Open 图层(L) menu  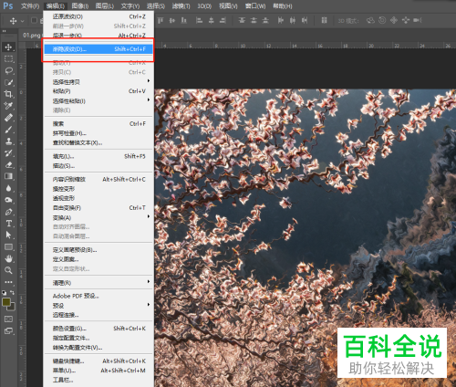[104, 6]
